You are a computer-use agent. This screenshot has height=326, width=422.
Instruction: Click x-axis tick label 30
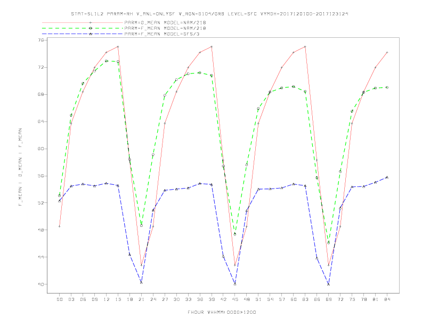(x=176, y=299)
